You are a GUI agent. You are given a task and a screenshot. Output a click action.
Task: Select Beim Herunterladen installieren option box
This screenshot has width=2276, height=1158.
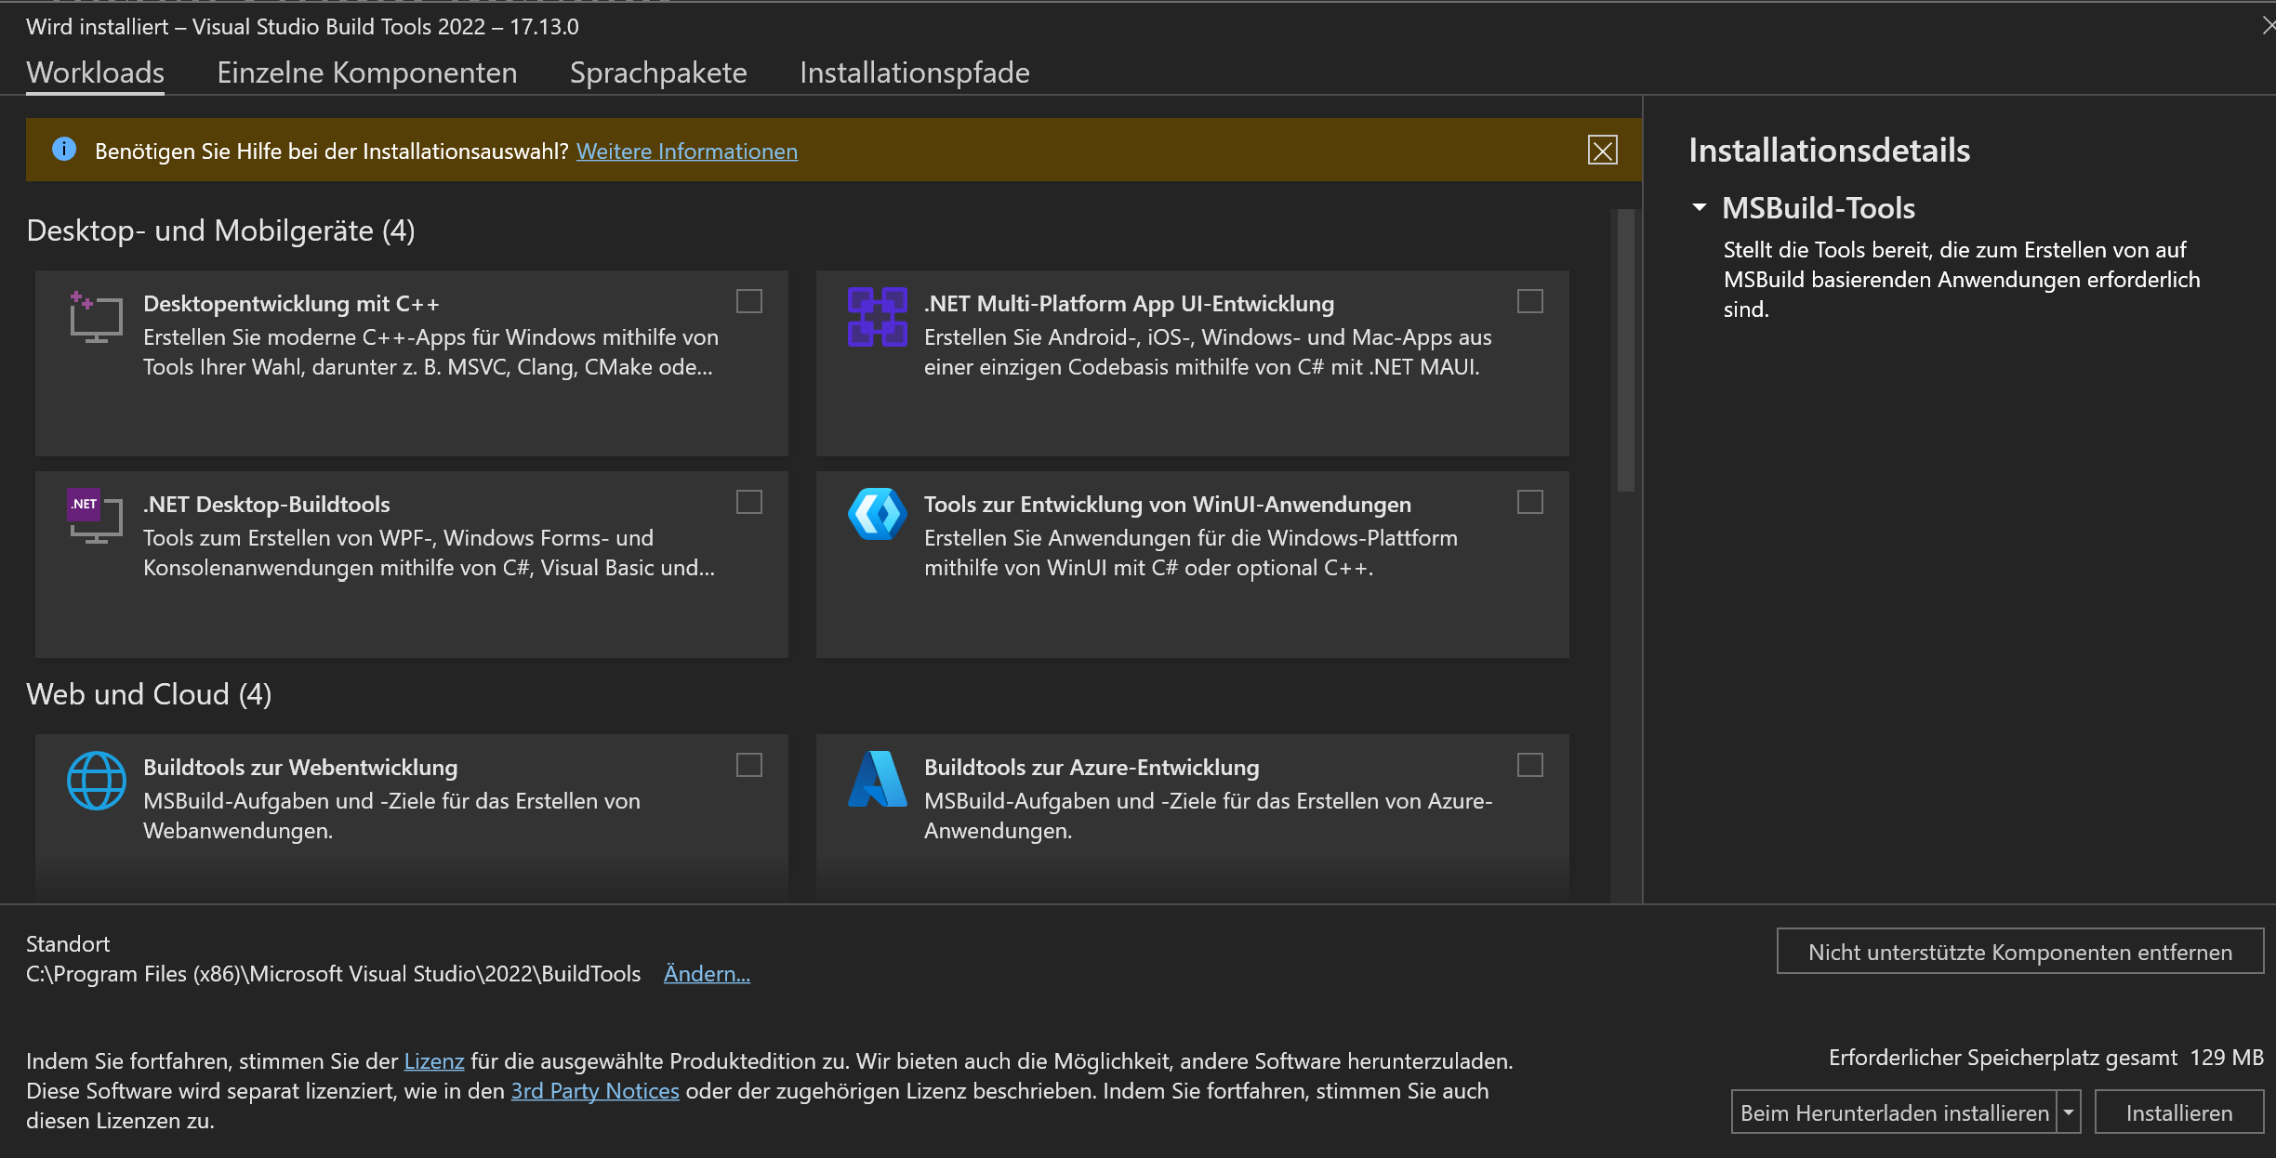1894,1112
